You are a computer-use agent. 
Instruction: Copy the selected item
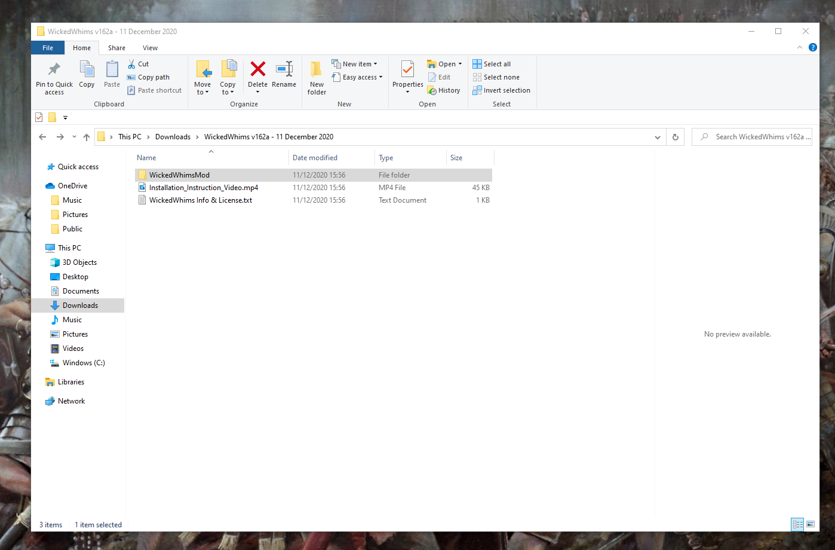[x=87, y=77]
